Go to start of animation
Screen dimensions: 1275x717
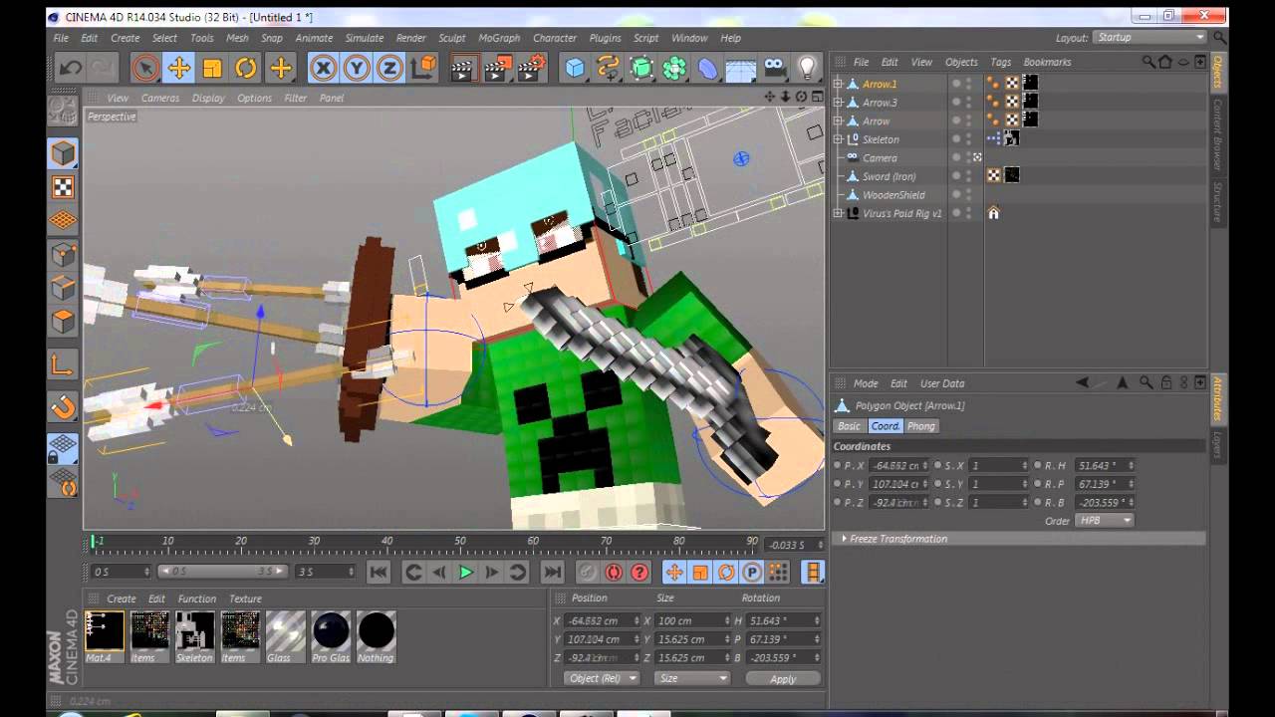tap(379, 573)
